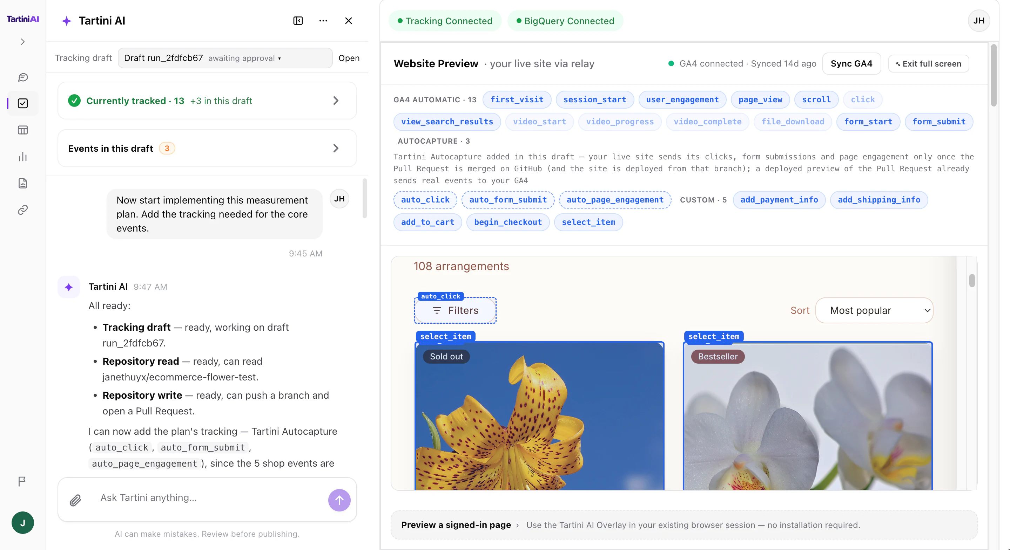Click Open next to tracking draft
The image size is (1010, 550).
[x=349, y=58]
